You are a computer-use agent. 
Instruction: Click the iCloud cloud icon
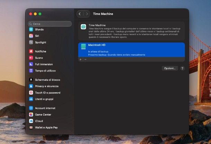(31, 121)
